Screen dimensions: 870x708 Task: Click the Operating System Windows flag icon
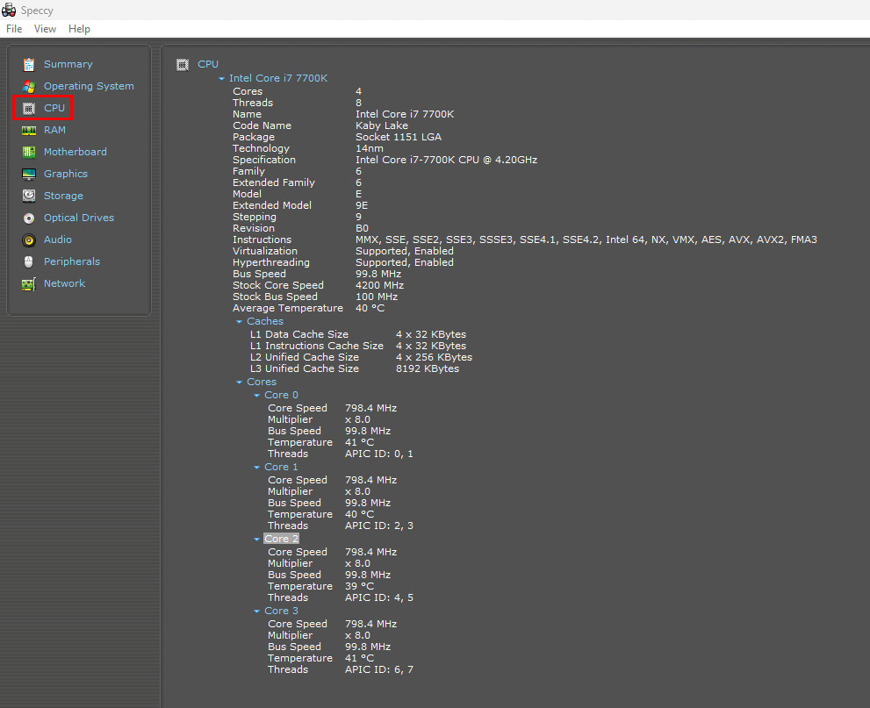(x=29, y=87)
